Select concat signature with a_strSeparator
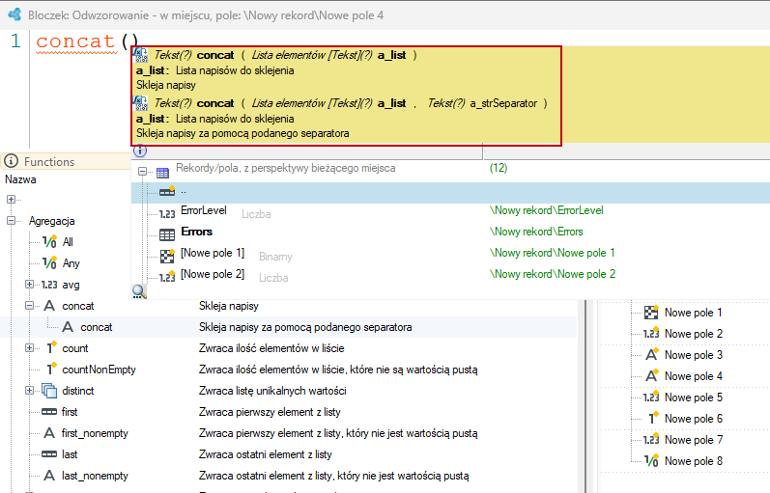770x493 pixels. (x=350, y=103)
